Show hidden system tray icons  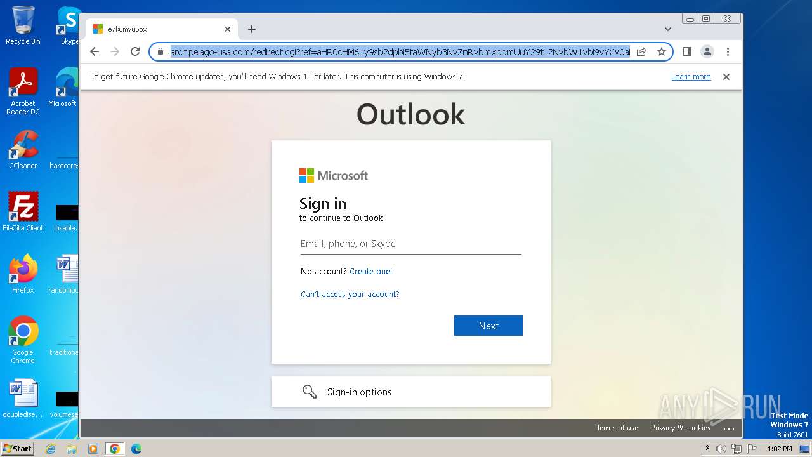pyautogui.click(x=707, y=449)
